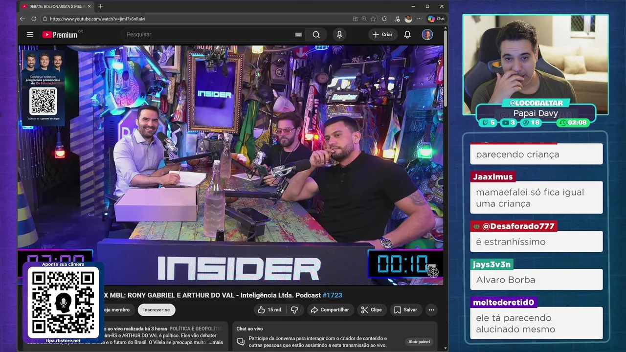Click chat message 'é estranhíssimo'
Screen dimensions: 626x352
(537, 242)
